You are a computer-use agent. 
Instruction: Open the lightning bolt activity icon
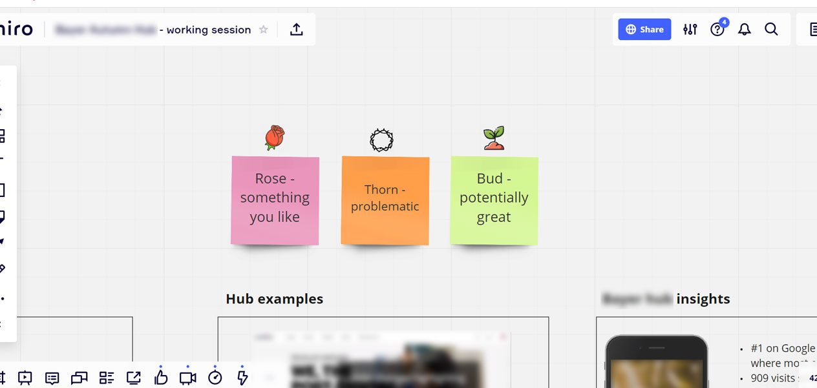tap(242, 378)
